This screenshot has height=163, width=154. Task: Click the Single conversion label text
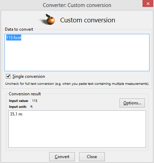(29, 76)
